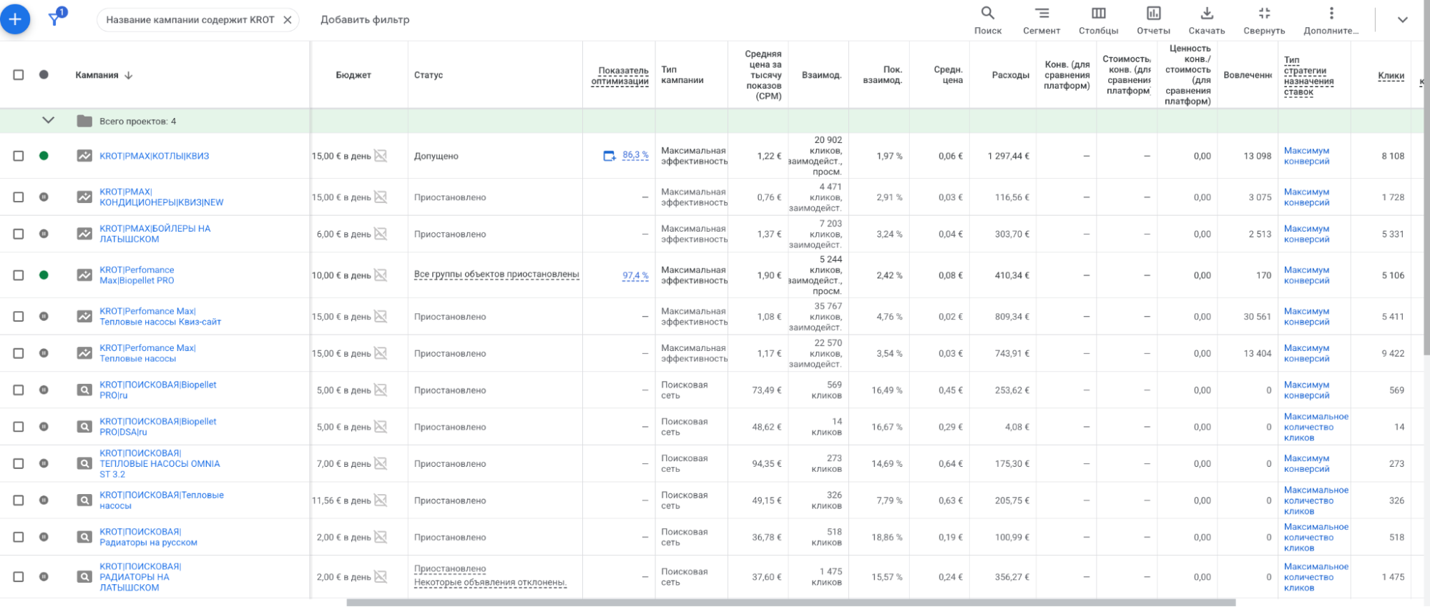
Task: Remove the KROT campaign name filter chip
Action: [x=288, y=20]
